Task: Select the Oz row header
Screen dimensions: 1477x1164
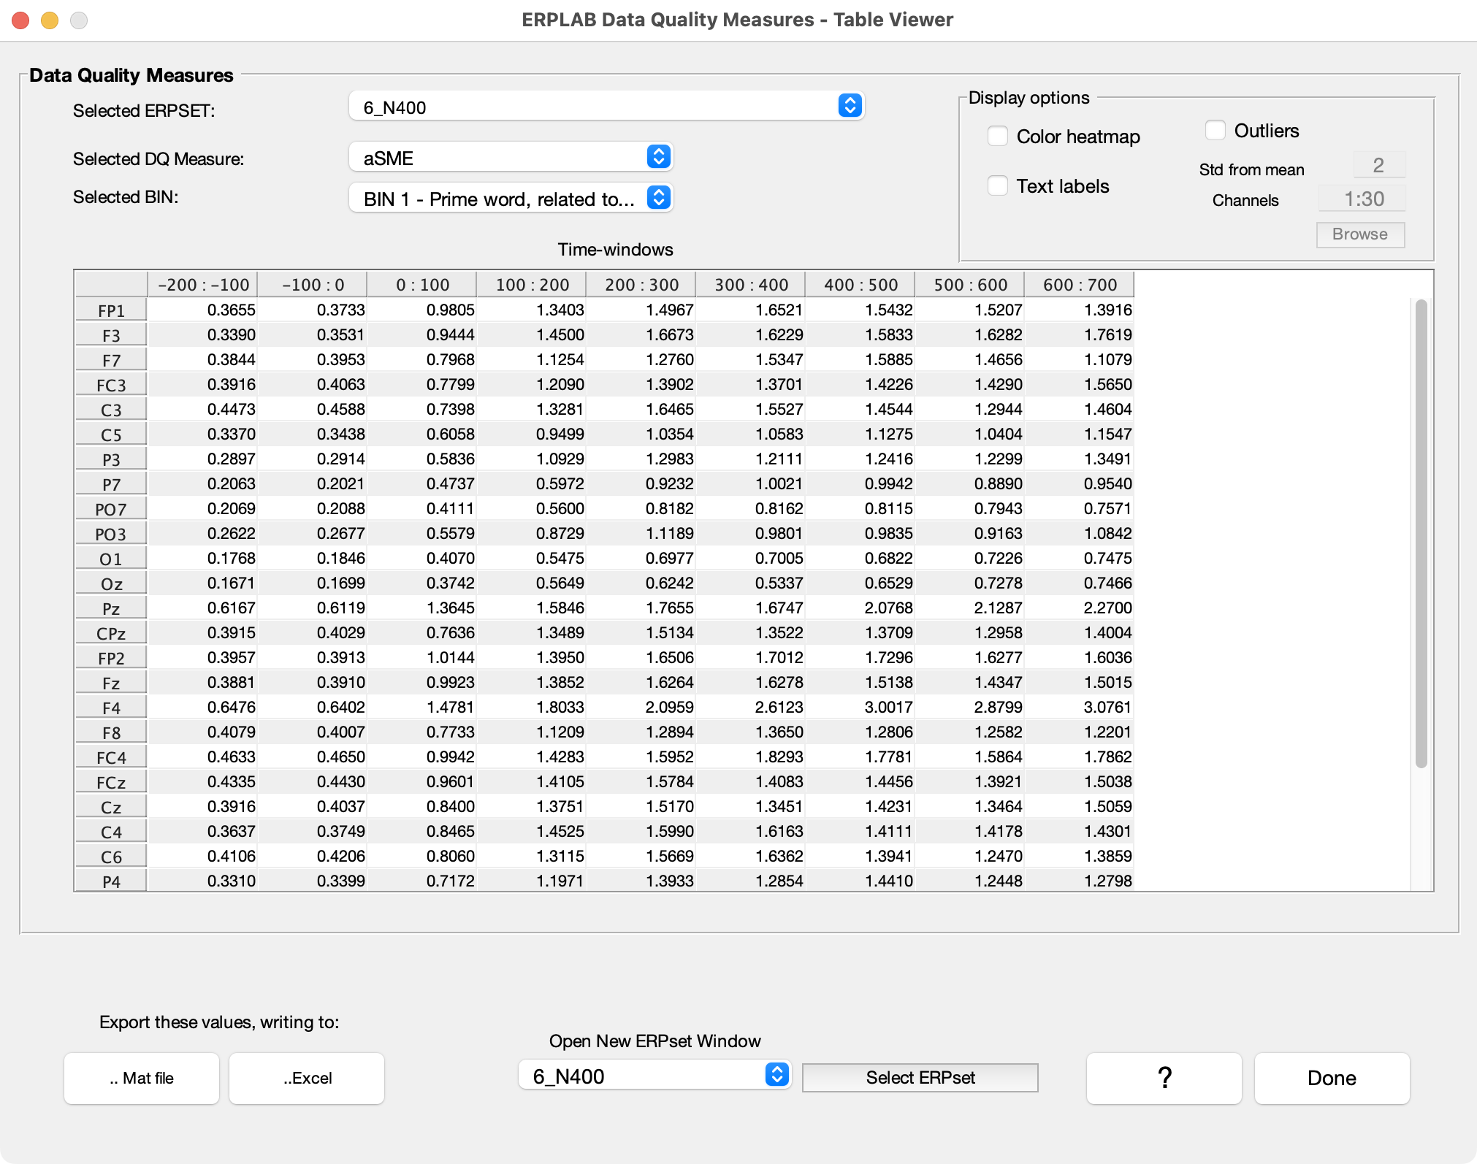Action: point(111,583)
